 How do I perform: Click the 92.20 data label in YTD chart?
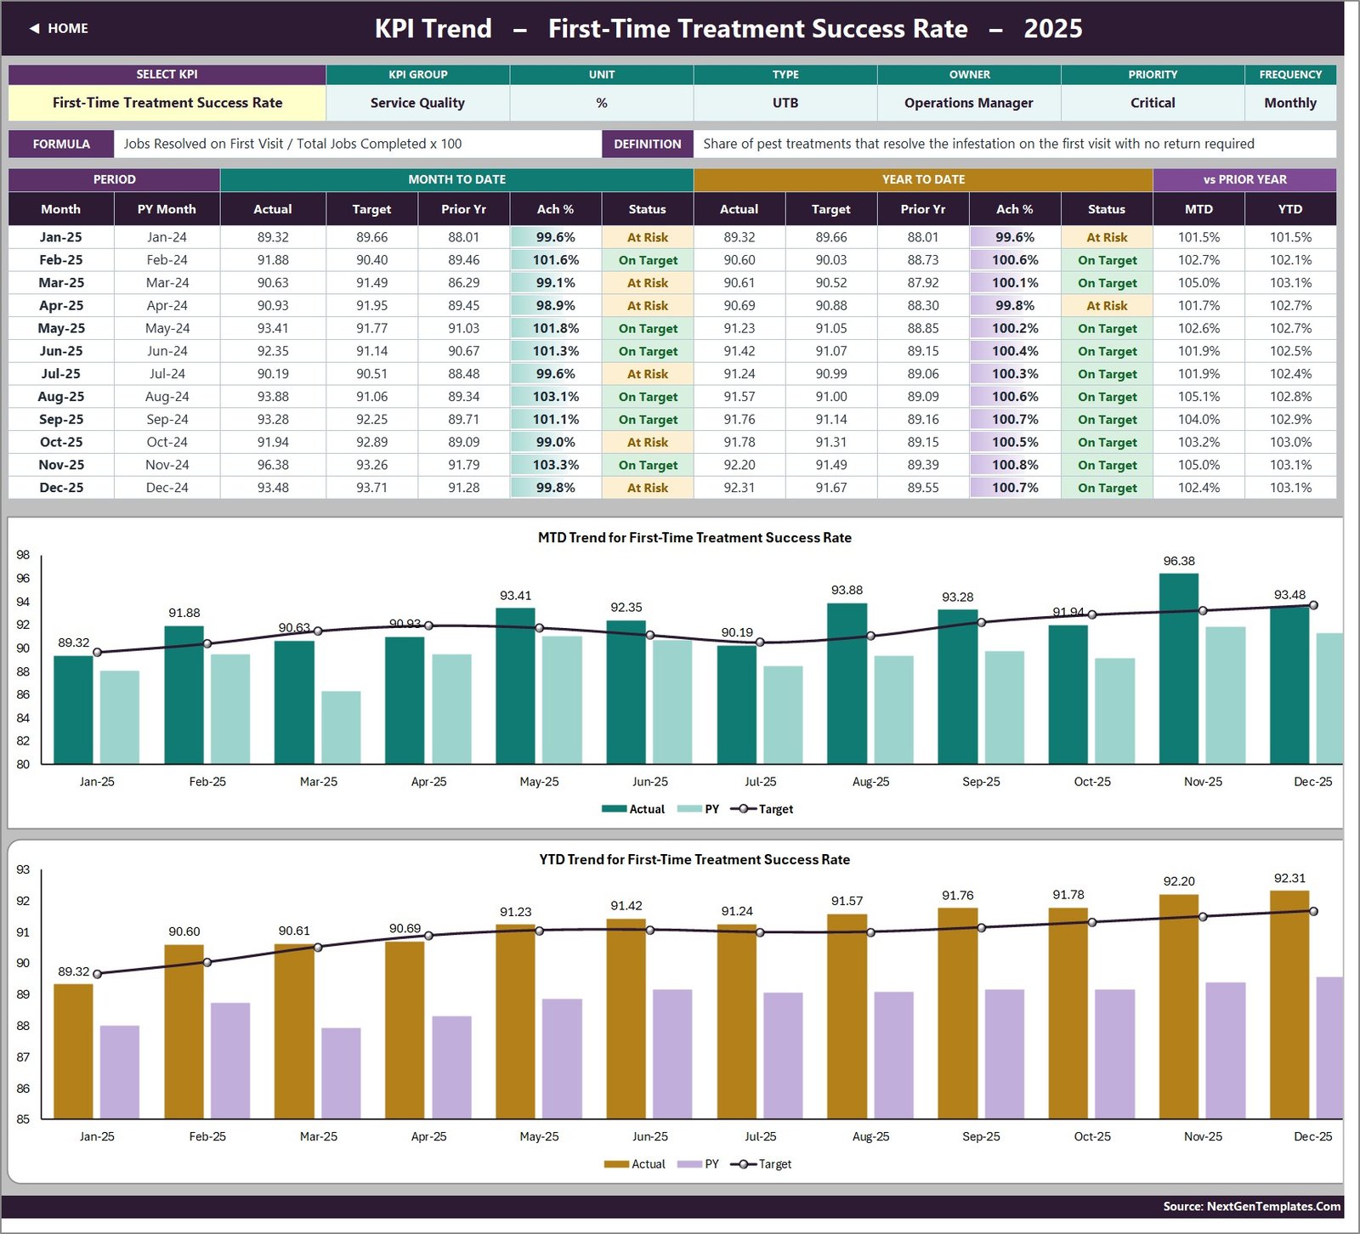click(1179, 881)
